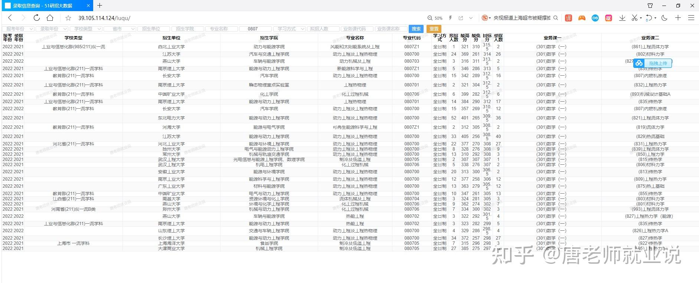
Task: Click the 50% page zoom indicator
Action: tap(435, 18)
